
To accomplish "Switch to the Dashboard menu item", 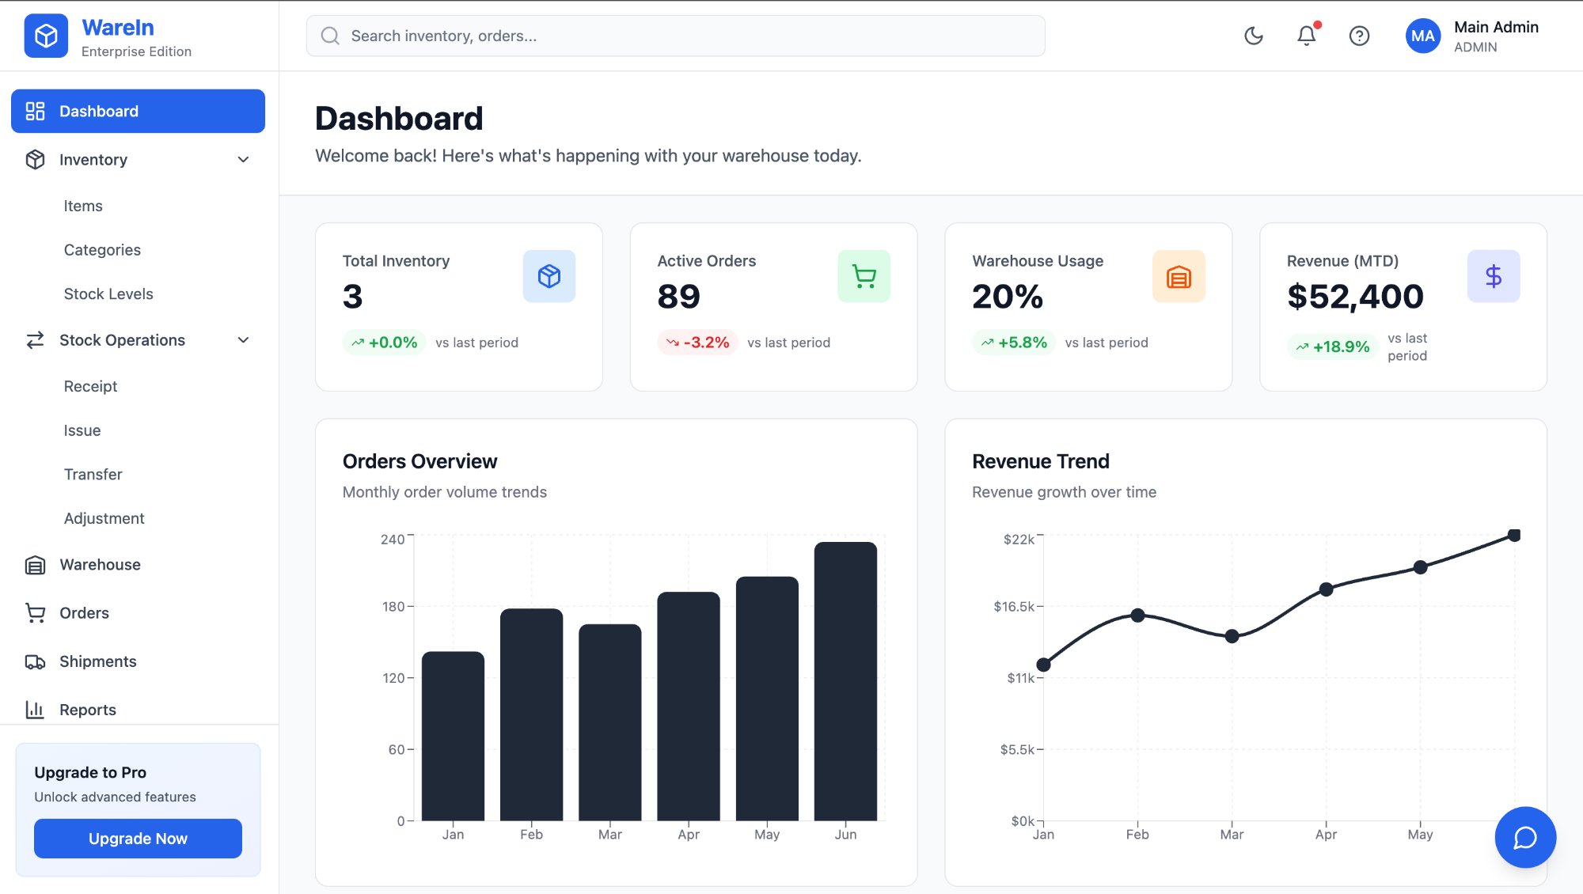I will [97, 111].
